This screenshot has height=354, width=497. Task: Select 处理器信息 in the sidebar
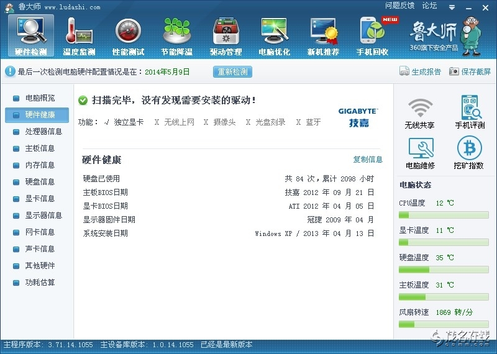pyautogui.click(x=37, y=132)
